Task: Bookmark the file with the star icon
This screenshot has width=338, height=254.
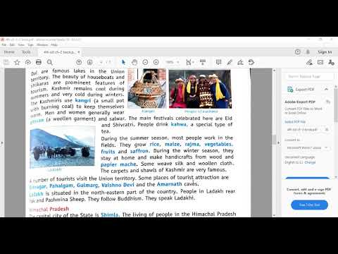Action: [x=17, y=62]
